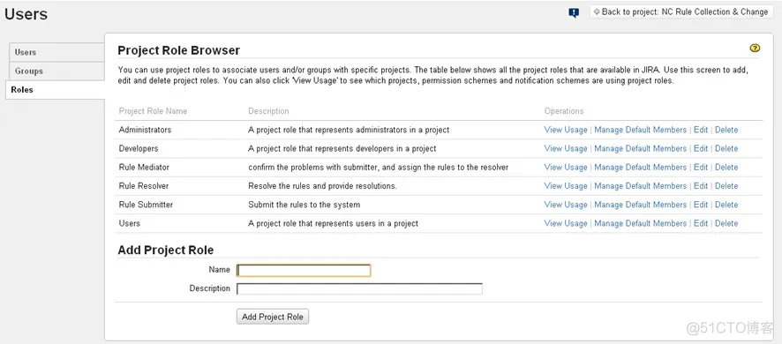Go back to project NC Rule Collection
This screenshot has width=782, height=344.
pyautogui.click(x=680, y=12)
